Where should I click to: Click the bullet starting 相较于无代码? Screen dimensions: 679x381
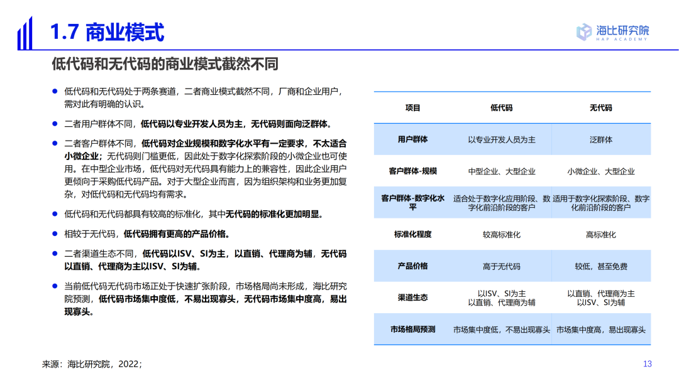148,234
